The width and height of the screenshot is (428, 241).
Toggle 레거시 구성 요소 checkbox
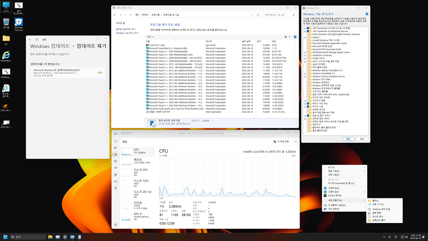pos(308,104)
